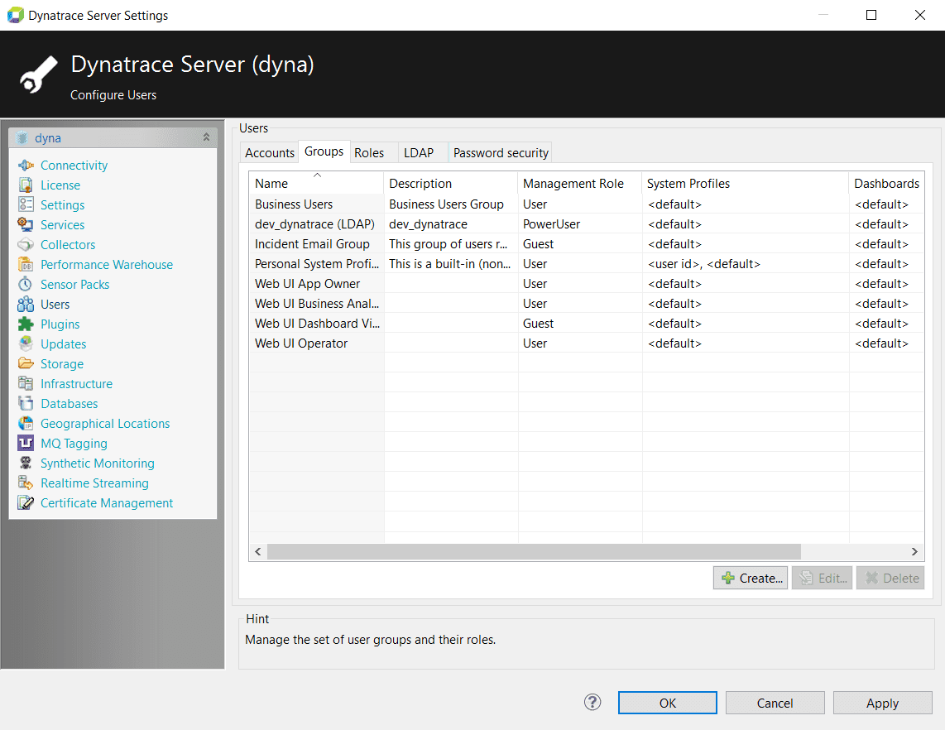Click the Infrastructure sidebar icon
The width and height of the screenshot is (945, 730).
coord(26,384)
